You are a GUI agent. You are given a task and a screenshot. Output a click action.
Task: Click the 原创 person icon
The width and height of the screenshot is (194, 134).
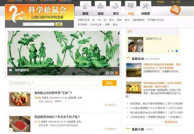coord(85,6)
